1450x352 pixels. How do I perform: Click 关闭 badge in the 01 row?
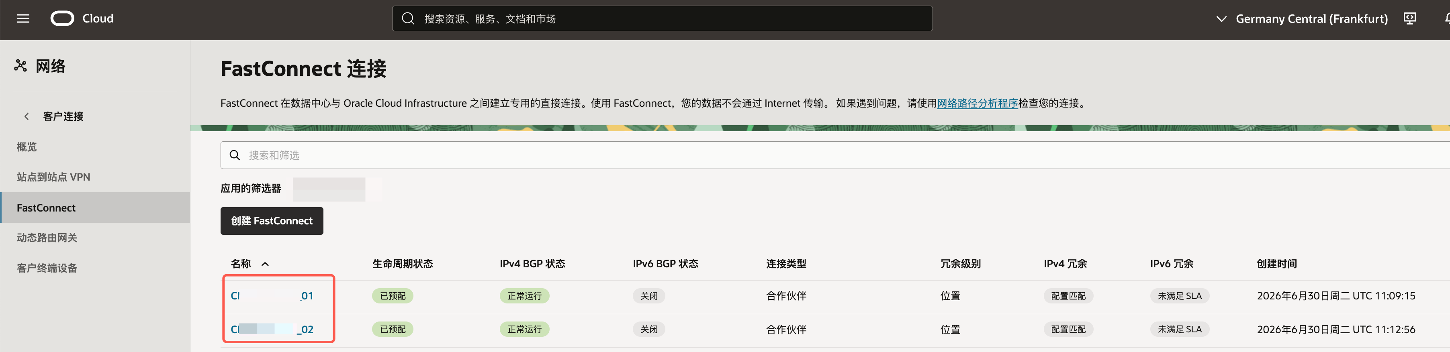coord(649,296)
